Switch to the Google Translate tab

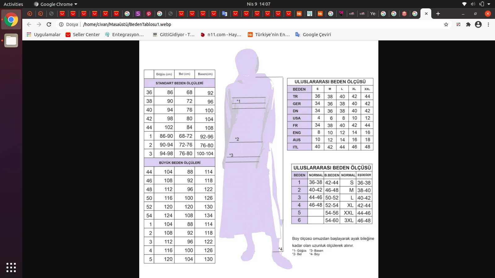click(x=225, y=14)
